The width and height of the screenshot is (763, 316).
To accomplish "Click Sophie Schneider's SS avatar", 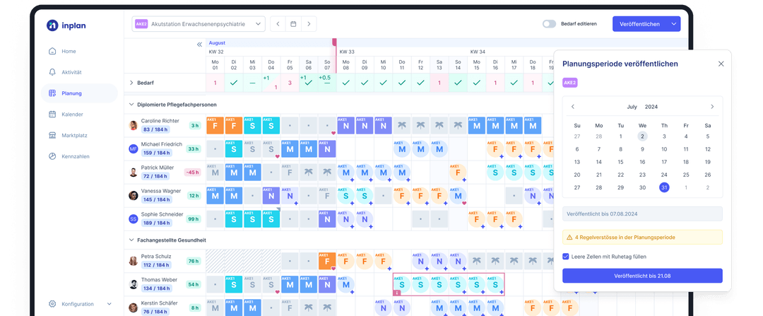I will pos(134,219).
